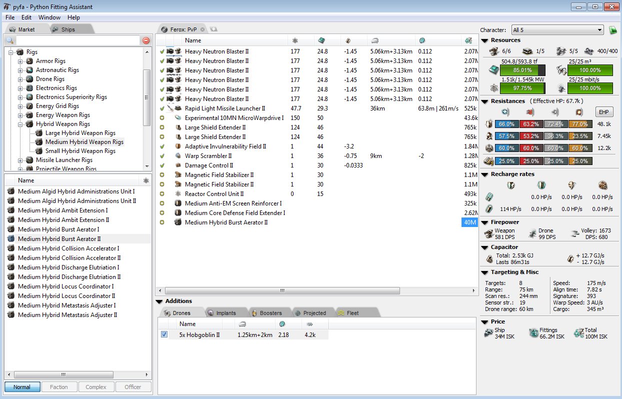Screen dimensions: 622x399
Task: Select the Normal meta filter button
Action: (x=22, y=387)
